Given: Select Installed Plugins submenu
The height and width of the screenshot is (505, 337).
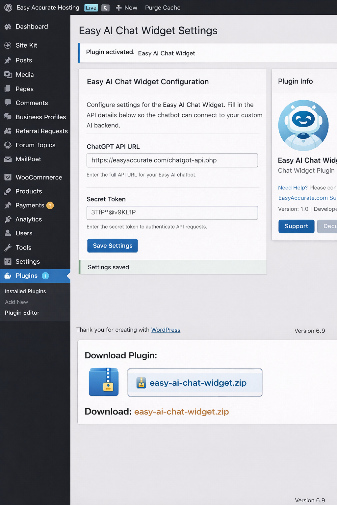Looking at the screenshot, I should [25, 291].
